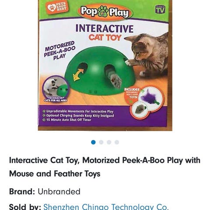The height and width of the screenshot is (210, 210).
Task: Click the Sold by label
Action: (x=25, y=207)
